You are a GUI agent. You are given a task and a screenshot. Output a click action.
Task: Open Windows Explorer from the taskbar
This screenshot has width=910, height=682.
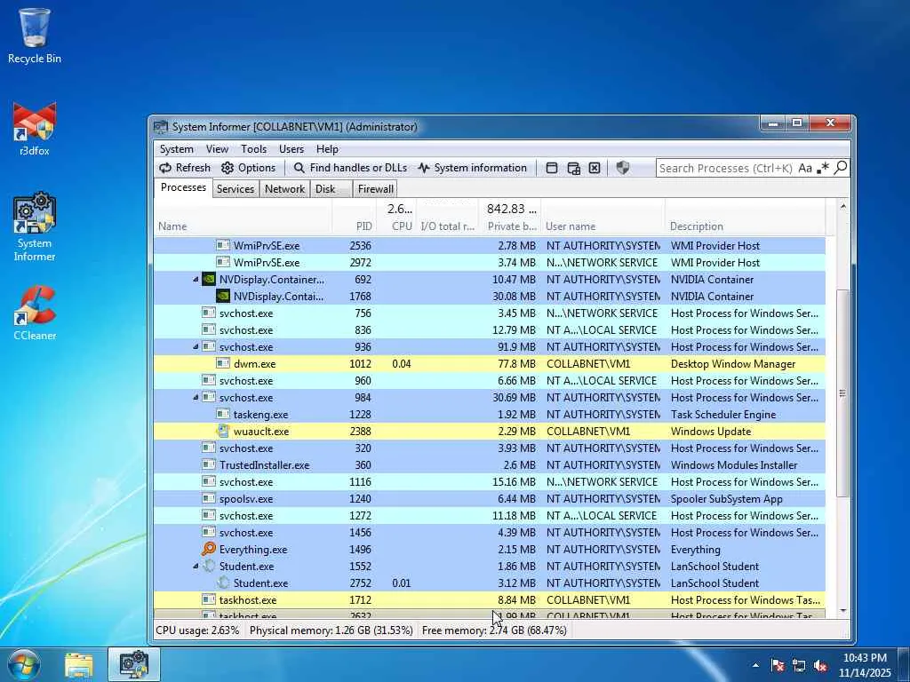[79, 665]
